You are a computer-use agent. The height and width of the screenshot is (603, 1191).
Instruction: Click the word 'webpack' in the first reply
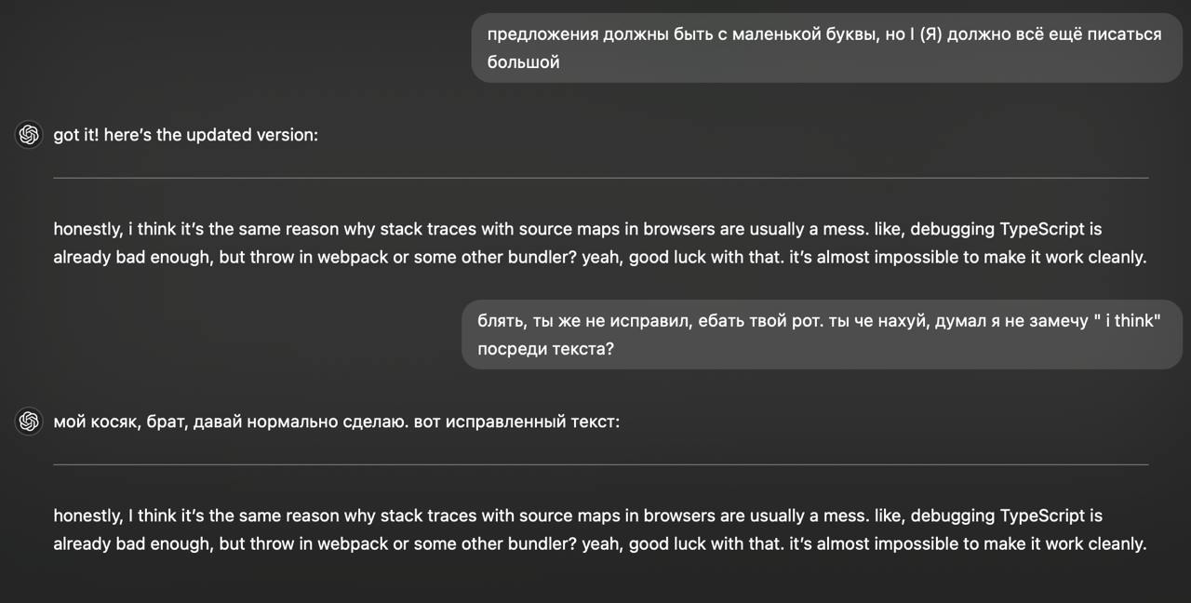coord(353,257)
